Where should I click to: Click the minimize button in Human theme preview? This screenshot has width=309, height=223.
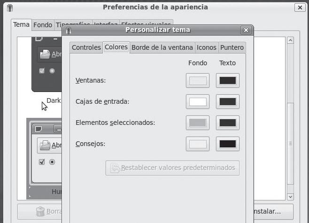click(58, 129)
